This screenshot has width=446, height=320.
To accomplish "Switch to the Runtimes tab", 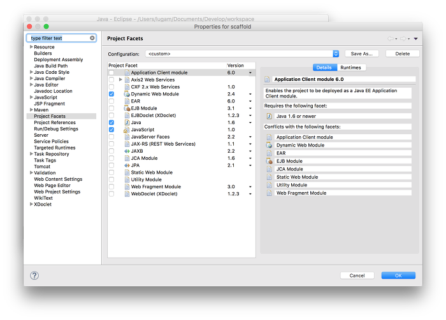I will [x=350, y=67].
